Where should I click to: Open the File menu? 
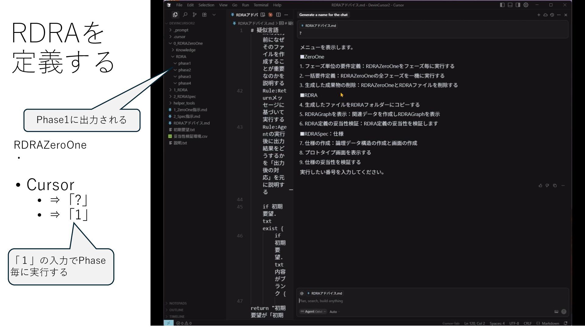179,5
